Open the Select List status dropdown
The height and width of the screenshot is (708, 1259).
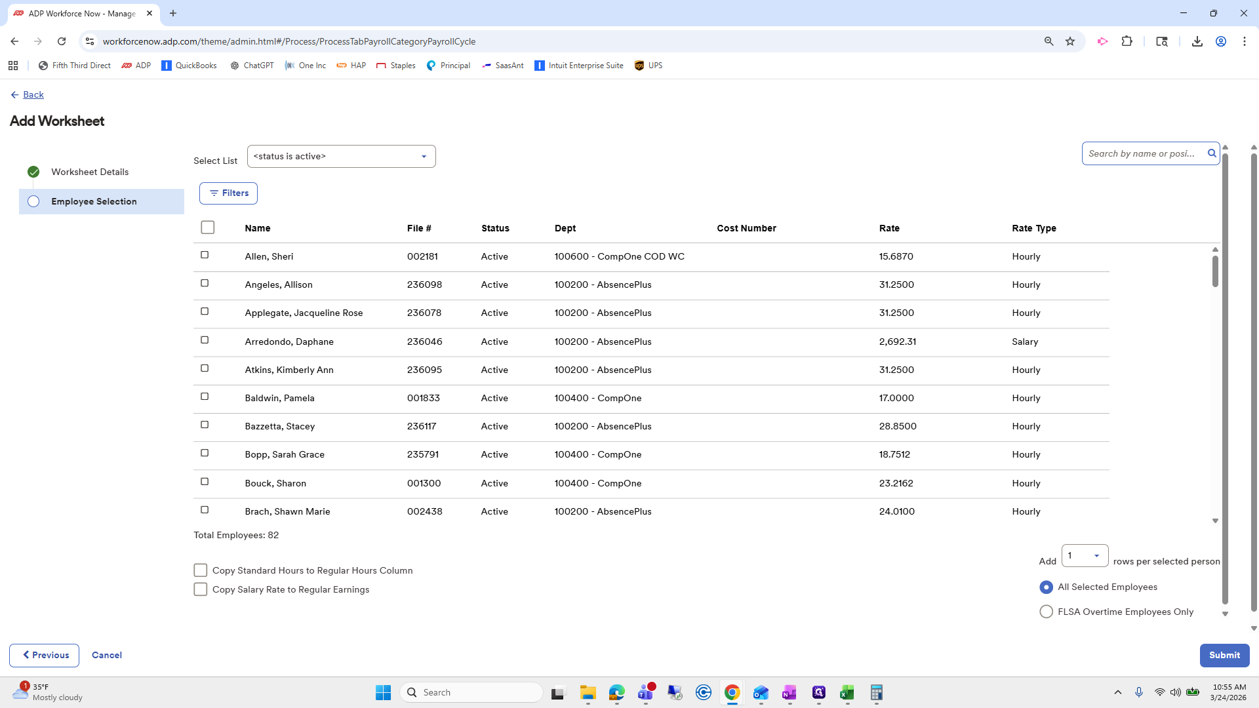[341, 156]
